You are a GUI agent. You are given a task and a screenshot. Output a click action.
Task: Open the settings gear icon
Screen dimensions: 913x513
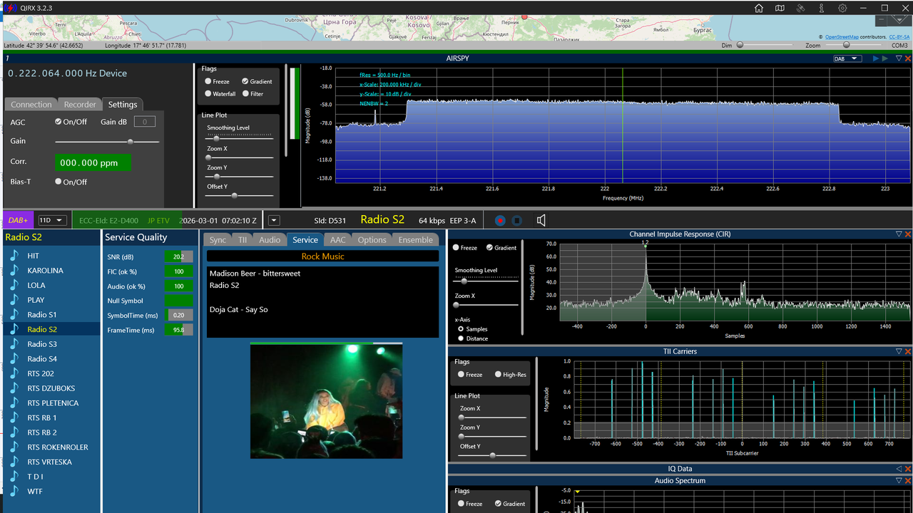click(x=842, y=8)
